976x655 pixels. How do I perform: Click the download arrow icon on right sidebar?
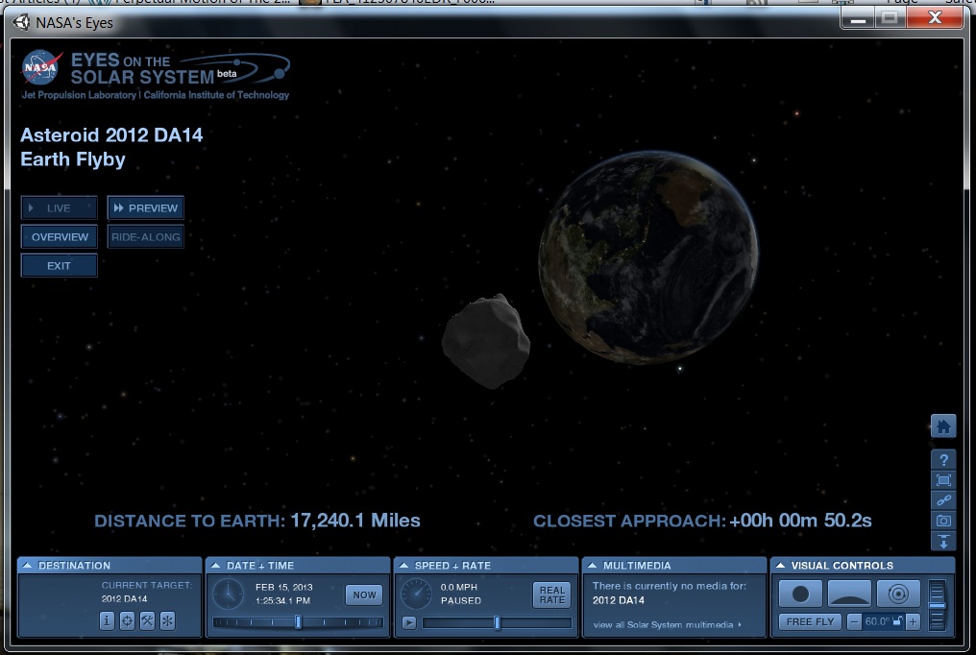943,541
